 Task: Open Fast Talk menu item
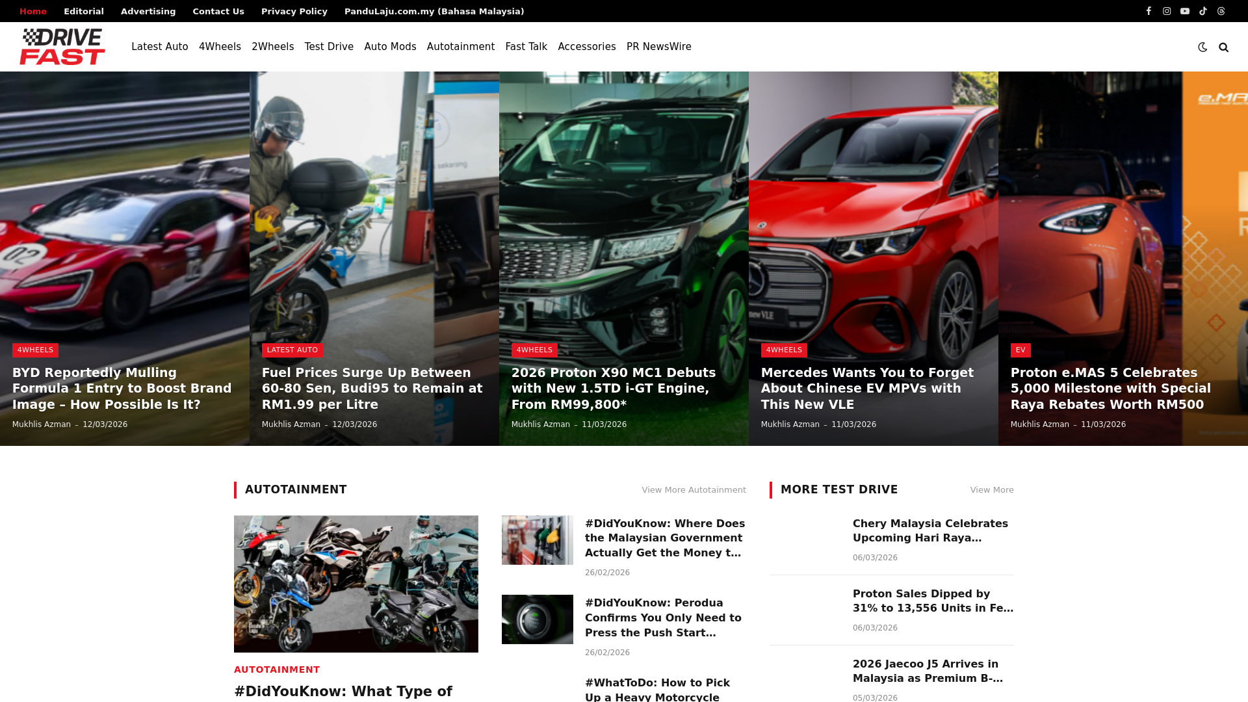pyautogui.click(x=526, y=47)
